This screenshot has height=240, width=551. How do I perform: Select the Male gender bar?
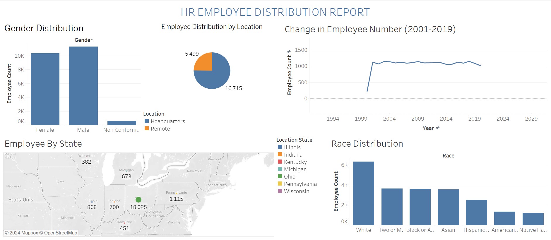(x=83, y=86)
